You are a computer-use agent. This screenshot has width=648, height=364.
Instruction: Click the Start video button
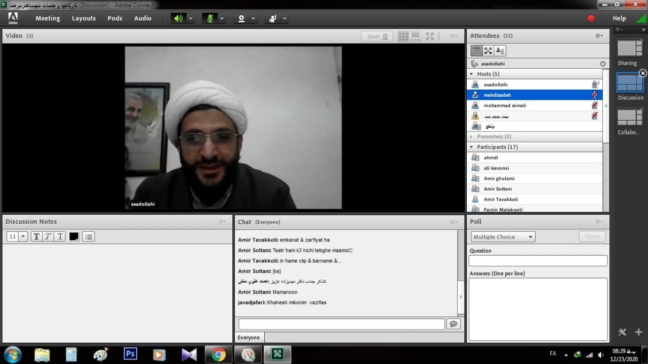point(378,36)
